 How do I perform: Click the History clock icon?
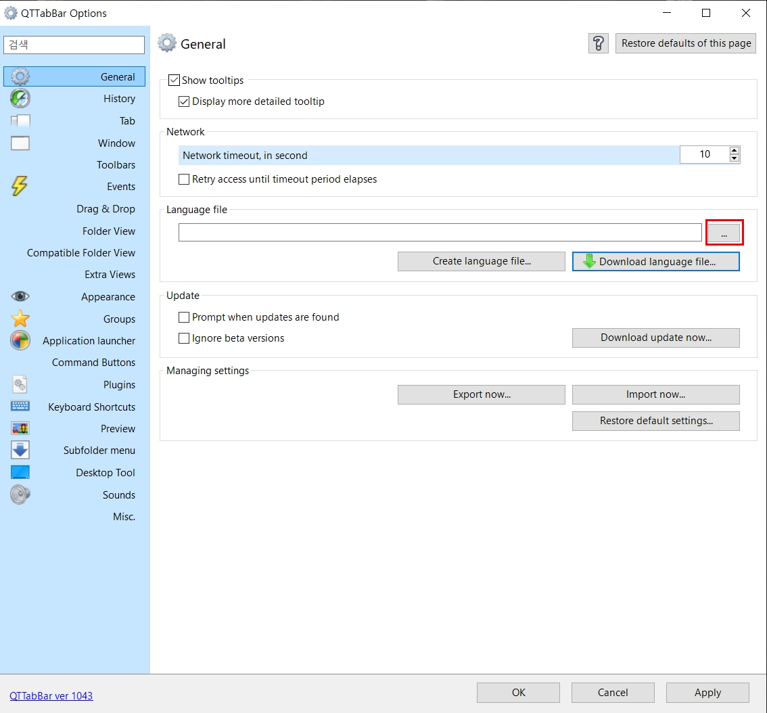(20, 98)
